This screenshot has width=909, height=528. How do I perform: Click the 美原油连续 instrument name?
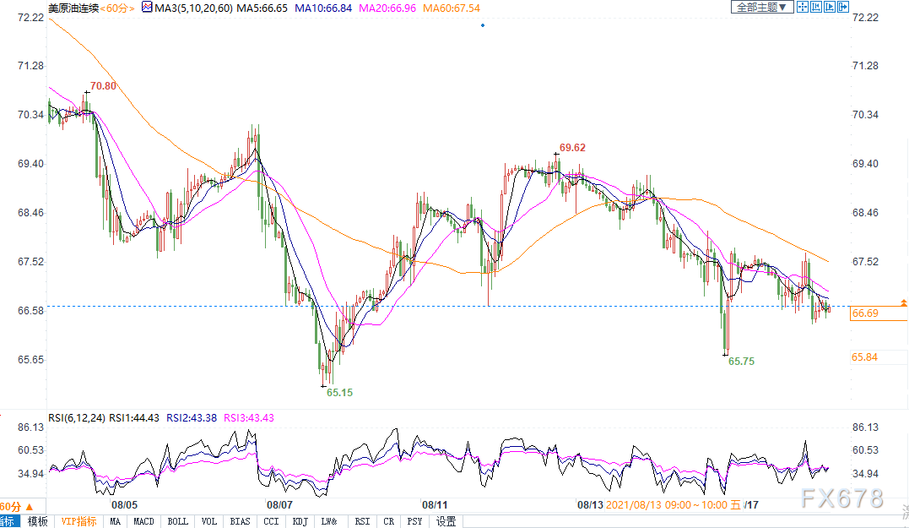click(73, 8)
